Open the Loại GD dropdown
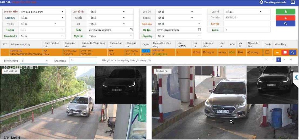The image size is (299, 140). (179, 12)
